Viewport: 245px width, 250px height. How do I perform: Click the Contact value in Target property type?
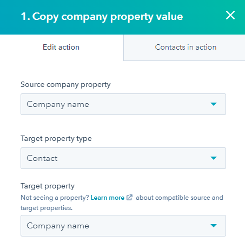tap(42, 158)
